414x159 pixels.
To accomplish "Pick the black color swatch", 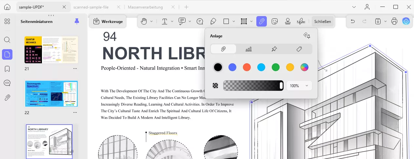I will pyautogui.click(x=218, y=67).
